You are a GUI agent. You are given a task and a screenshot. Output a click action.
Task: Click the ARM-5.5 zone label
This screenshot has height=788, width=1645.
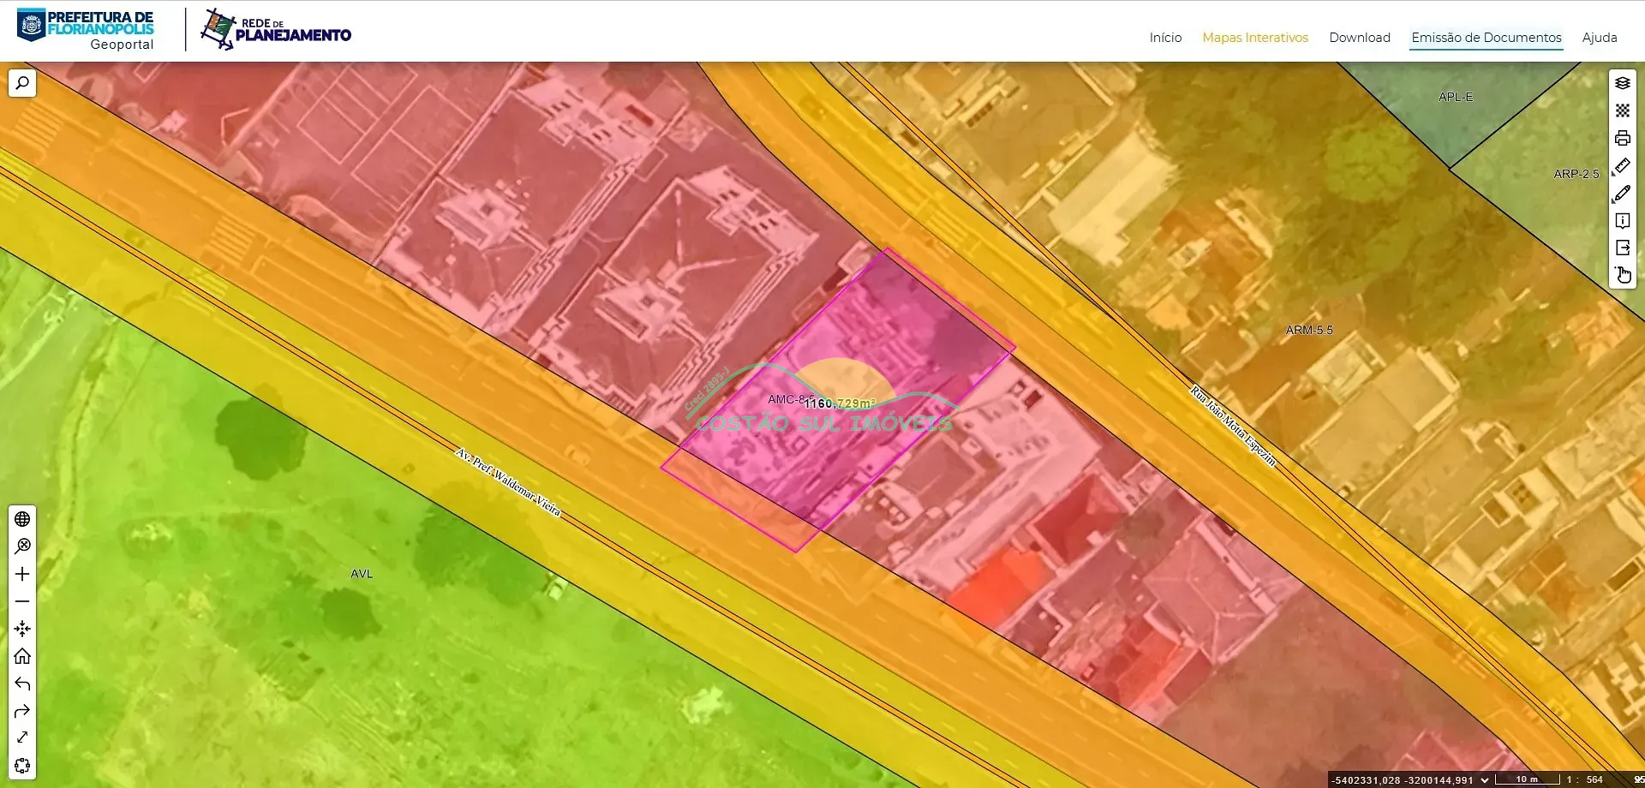1309,330
